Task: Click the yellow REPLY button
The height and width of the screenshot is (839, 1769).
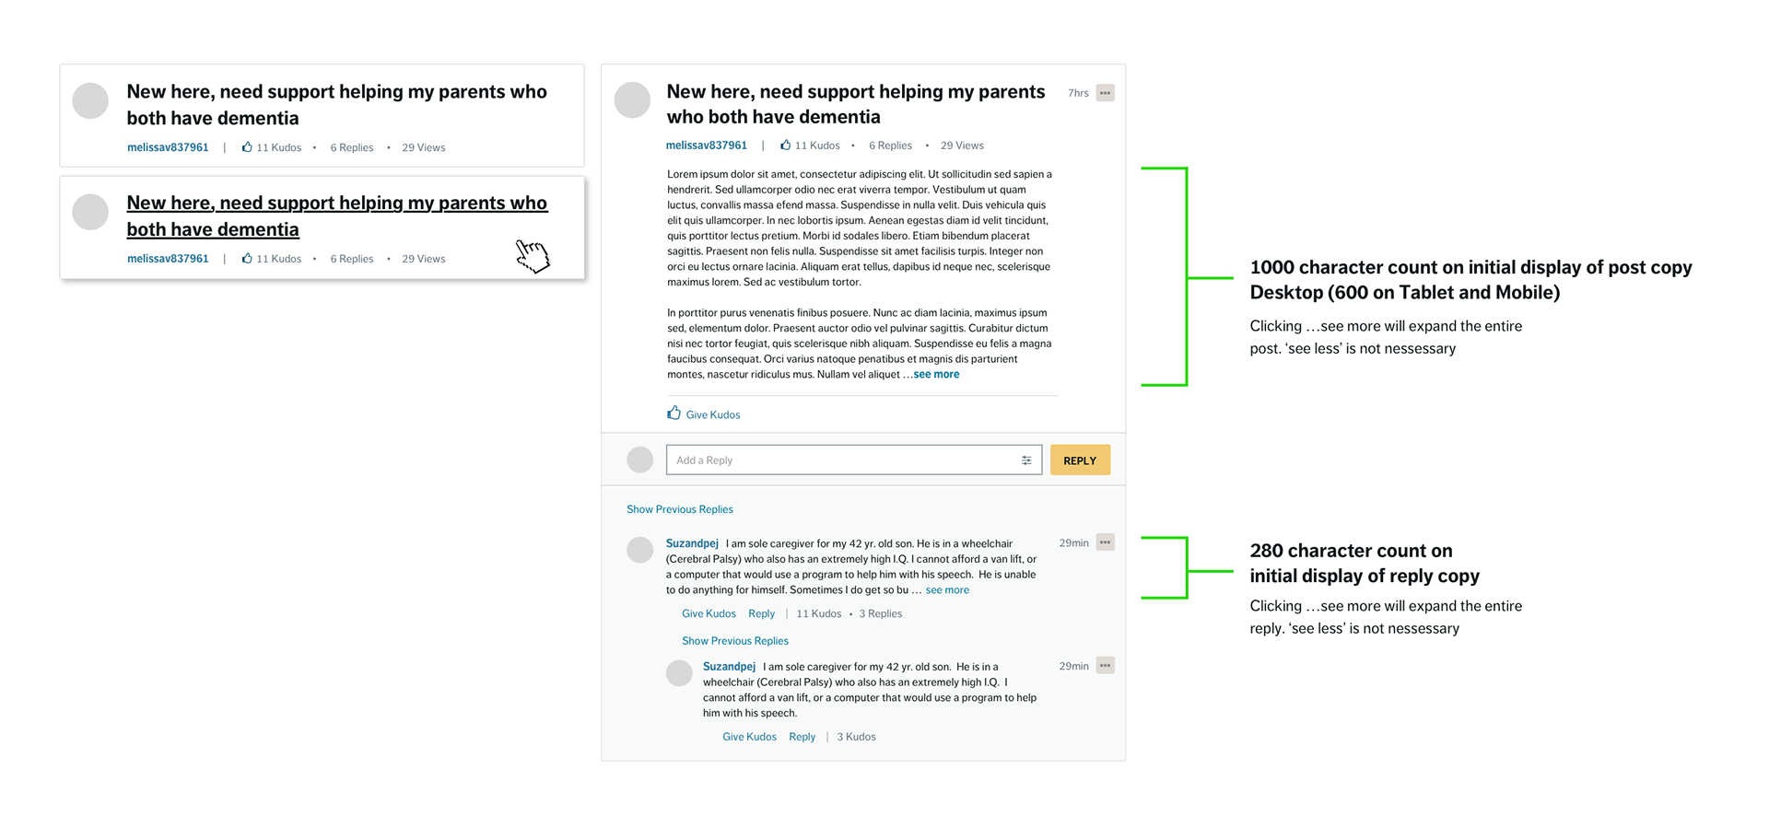Action: click(1080, 460)
